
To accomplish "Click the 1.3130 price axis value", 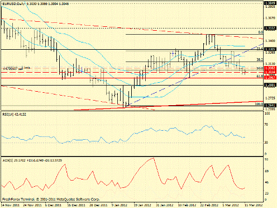I will [x=270, y=64].
